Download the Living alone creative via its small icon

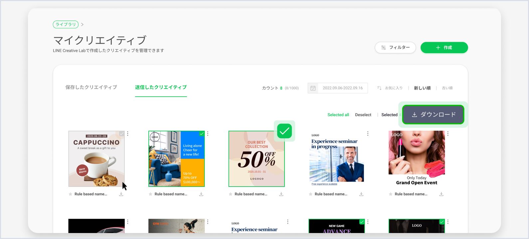click(x=201, y=194)
